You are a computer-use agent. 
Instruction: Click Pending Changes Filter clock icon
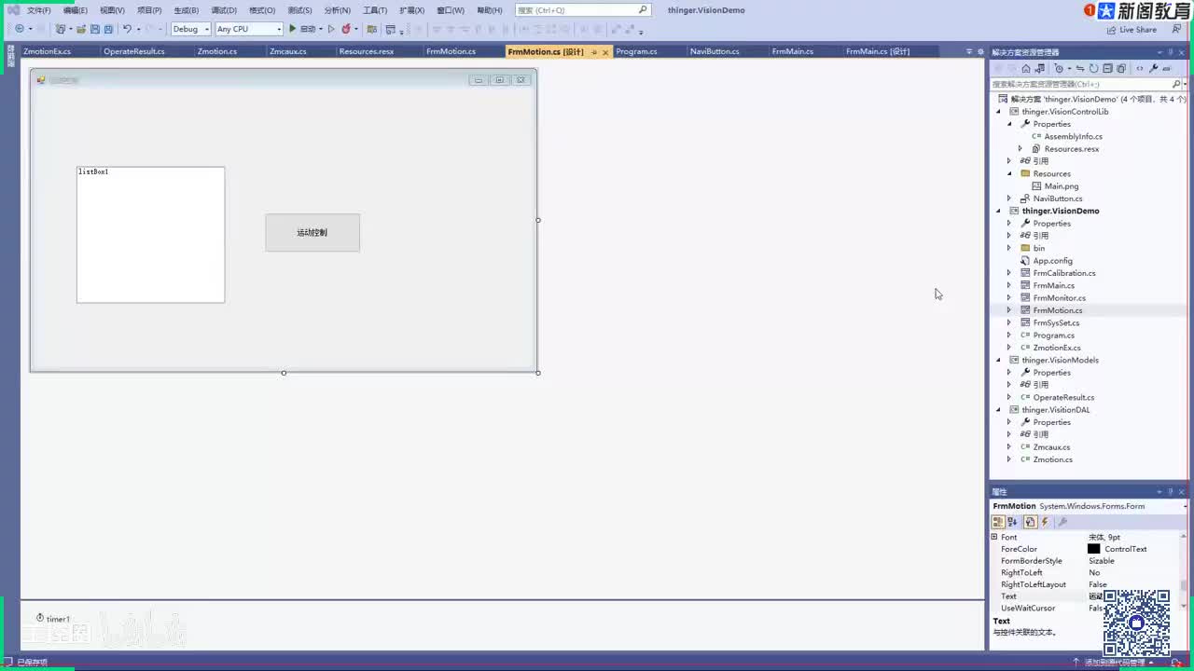coord(1059,68)
